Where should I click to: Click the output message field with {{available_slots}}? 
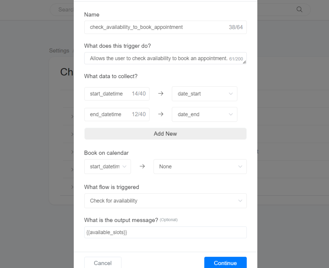coord(165,232)
